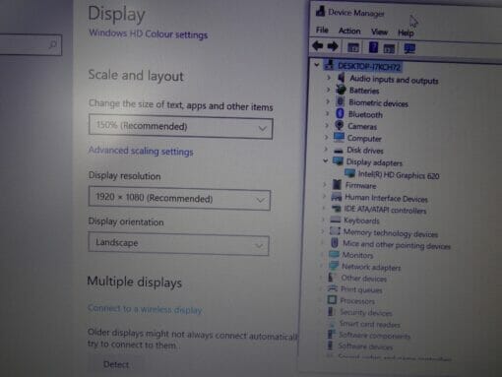Screen dimensions: 502x377
Task: Click the Mice and other pointing devices icon
Action: [x=335, y=243]
